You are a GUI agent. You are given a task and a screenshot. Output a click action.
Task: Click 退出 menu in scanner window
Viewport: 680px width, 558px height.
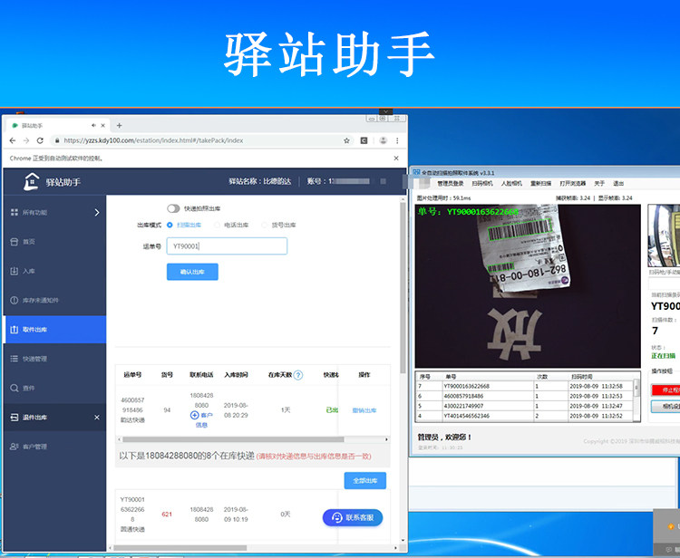[618, 183]
